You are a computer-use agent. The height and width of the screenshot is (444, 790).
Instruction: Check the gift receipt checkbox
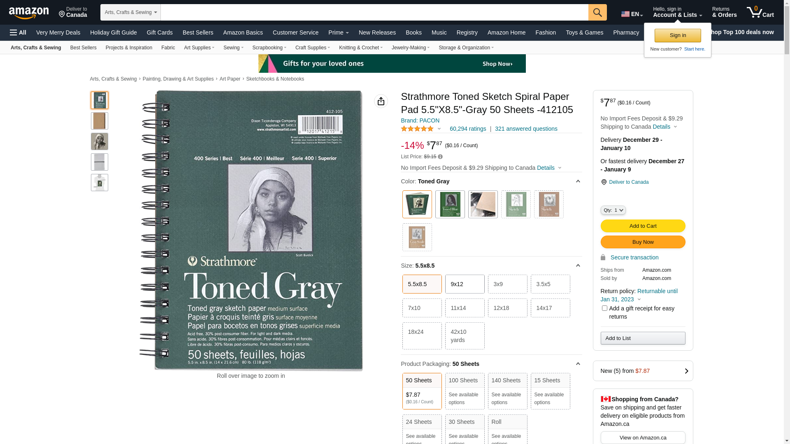pos(604,308)
